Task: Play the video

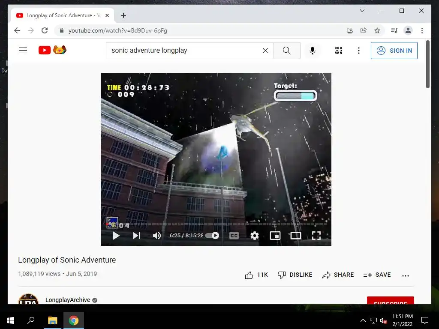Action: 116,236
